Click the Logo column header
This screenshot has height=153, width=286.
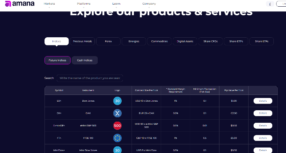coord(117,90)
